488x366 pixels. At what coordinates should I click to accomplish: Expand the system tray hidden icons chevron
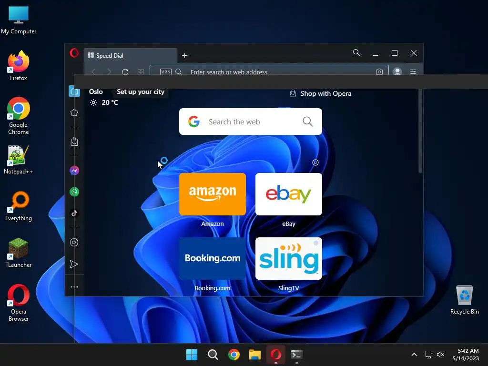414,355
